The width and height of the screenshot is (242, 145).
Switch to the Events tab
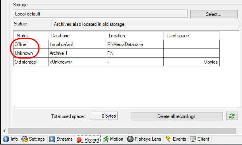pos(176,139)
